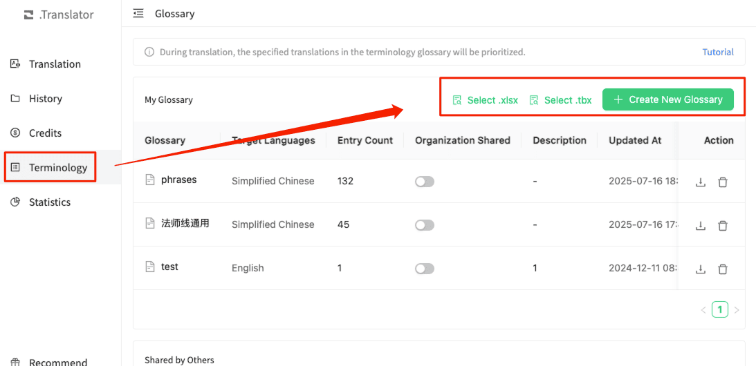The height and width of the screenshot is (366, 756).
Task: Select page 1 in pagination
Action: [720, 309]
